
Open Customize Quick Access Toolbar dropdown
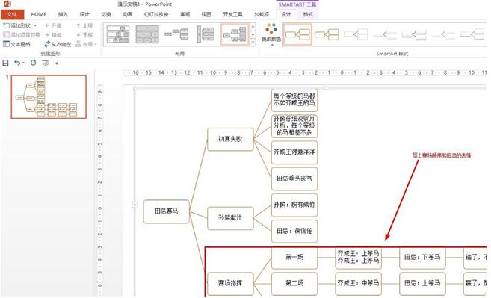point(57,63)
